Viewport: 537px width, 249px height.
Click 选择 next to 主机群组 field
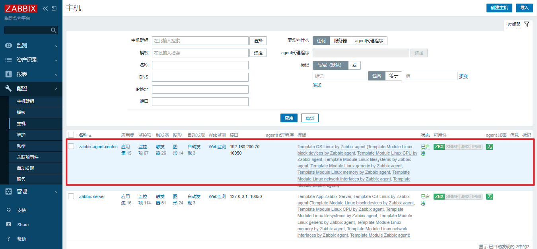[258, 41]
